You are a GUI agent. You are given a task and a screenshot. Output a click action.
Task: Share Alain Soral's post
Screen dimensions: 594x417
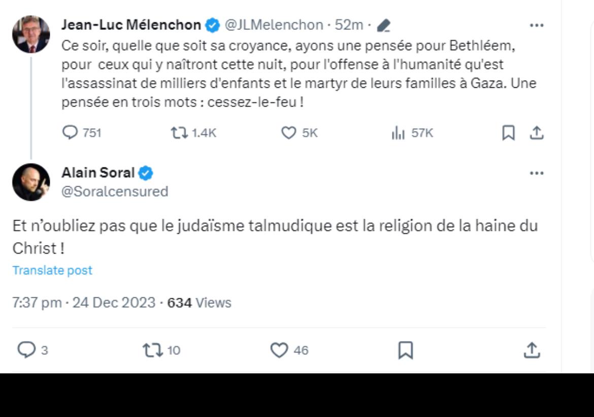[x=532, y=350]
